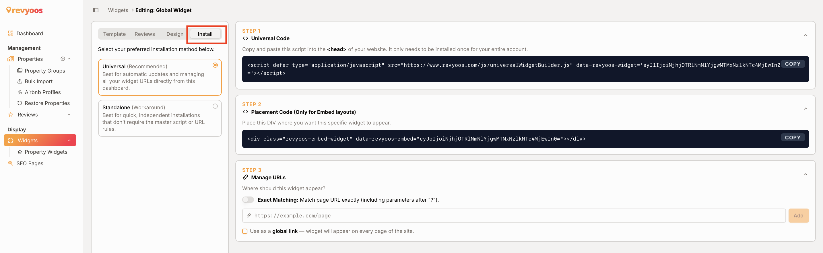The height and width of the screenshot is (253, 823).
Task: Click 'Editing: Global Widget' breadcrumb text
Action: point(163,10)
